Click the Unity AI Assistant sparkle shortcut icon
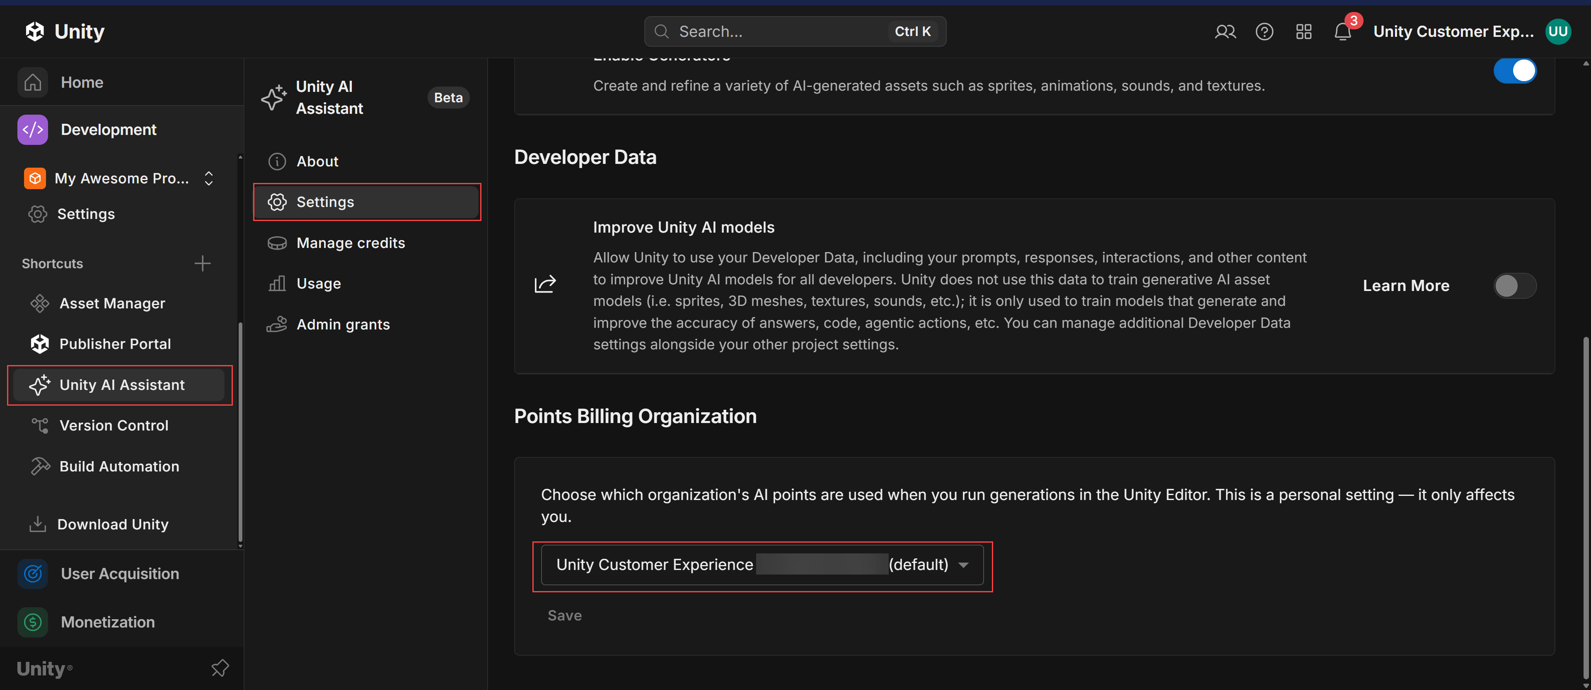Viewport: 1591px width, 690px height. [40, 385]
